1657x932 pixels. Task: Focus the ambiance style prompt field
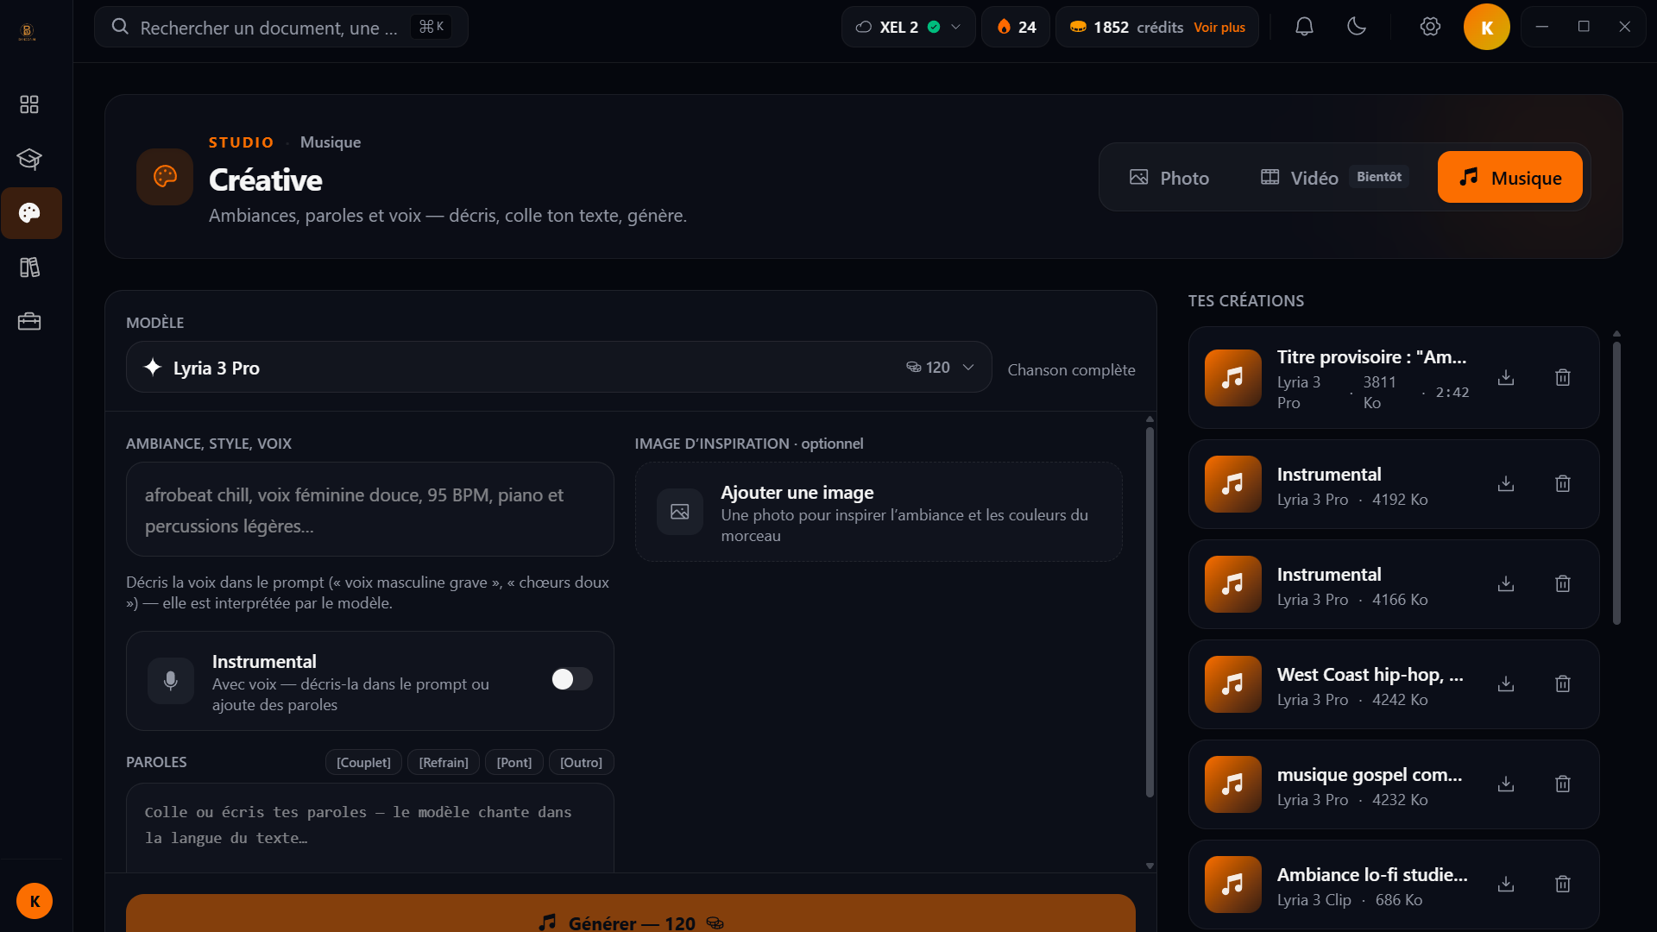[370, 510]
